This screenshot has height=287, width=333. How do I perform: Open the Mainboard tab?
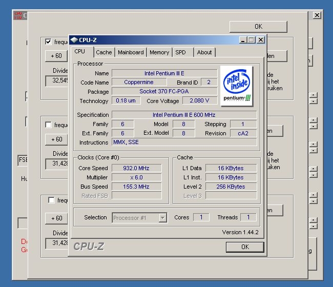point(131,52)
